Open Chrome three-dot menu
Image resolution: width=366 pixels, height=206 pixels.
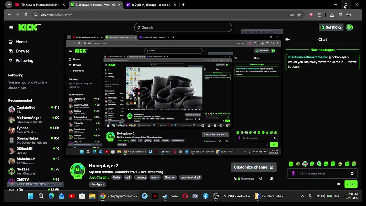[x=357, y=15]
